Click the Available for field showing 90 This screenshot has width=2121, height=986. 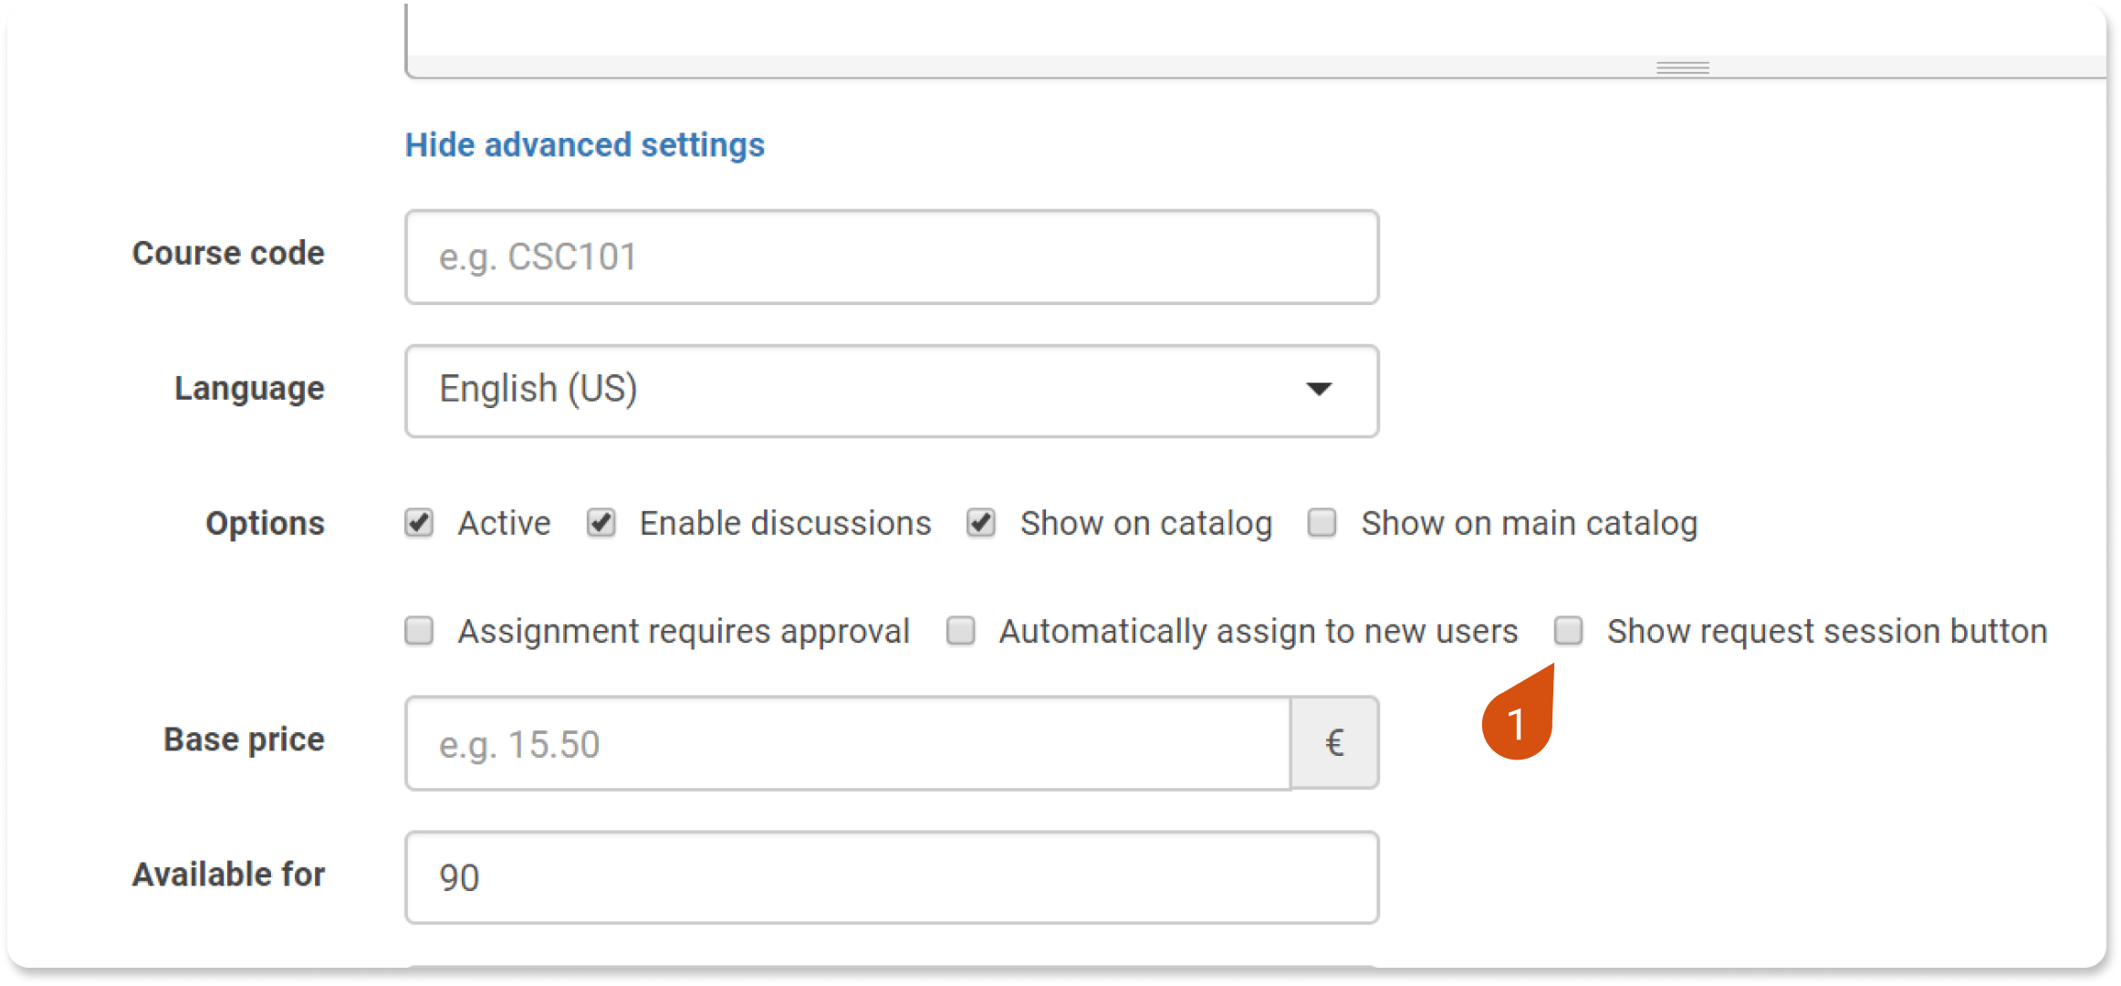click(x=892, y=877)
